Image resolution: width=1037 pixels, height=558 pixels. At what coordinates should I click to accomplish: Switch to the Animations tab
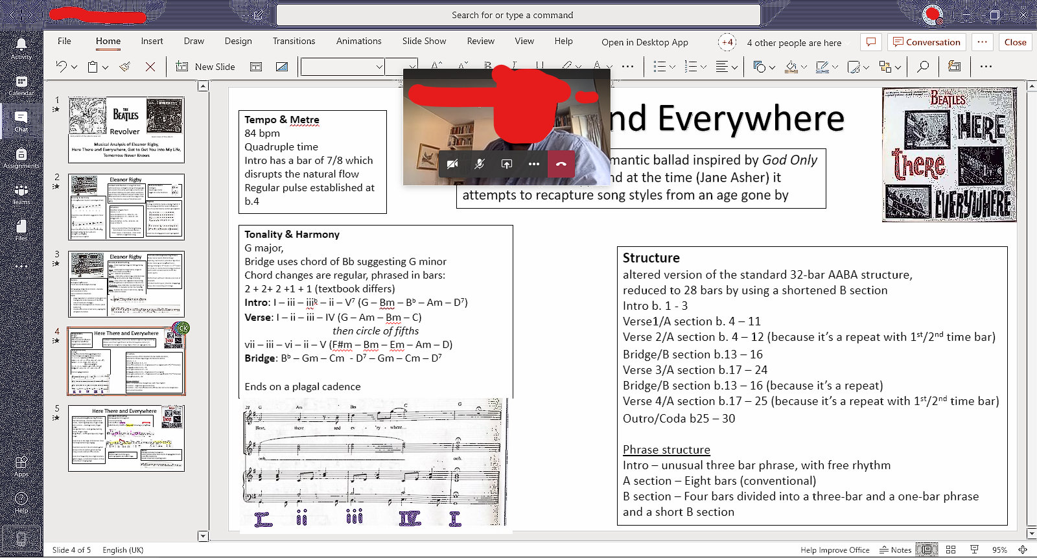pyautogui.click(x=359, y=41)
